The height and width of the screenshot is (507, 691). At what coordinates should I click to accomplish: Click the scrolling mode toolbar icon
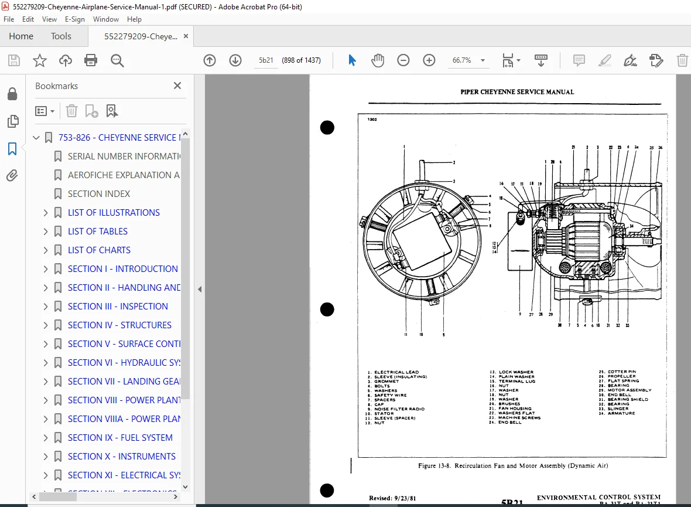click(x=541, y=60)
